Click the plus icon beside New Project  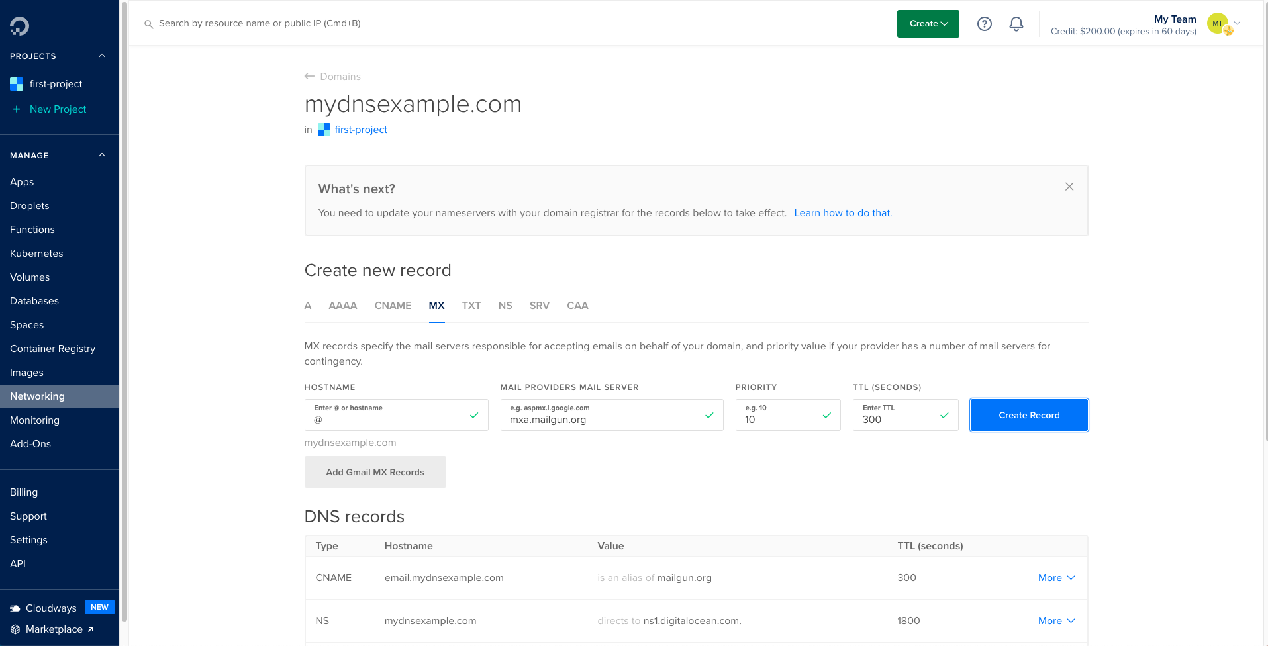pyautogui.click(x=17, y=109)
